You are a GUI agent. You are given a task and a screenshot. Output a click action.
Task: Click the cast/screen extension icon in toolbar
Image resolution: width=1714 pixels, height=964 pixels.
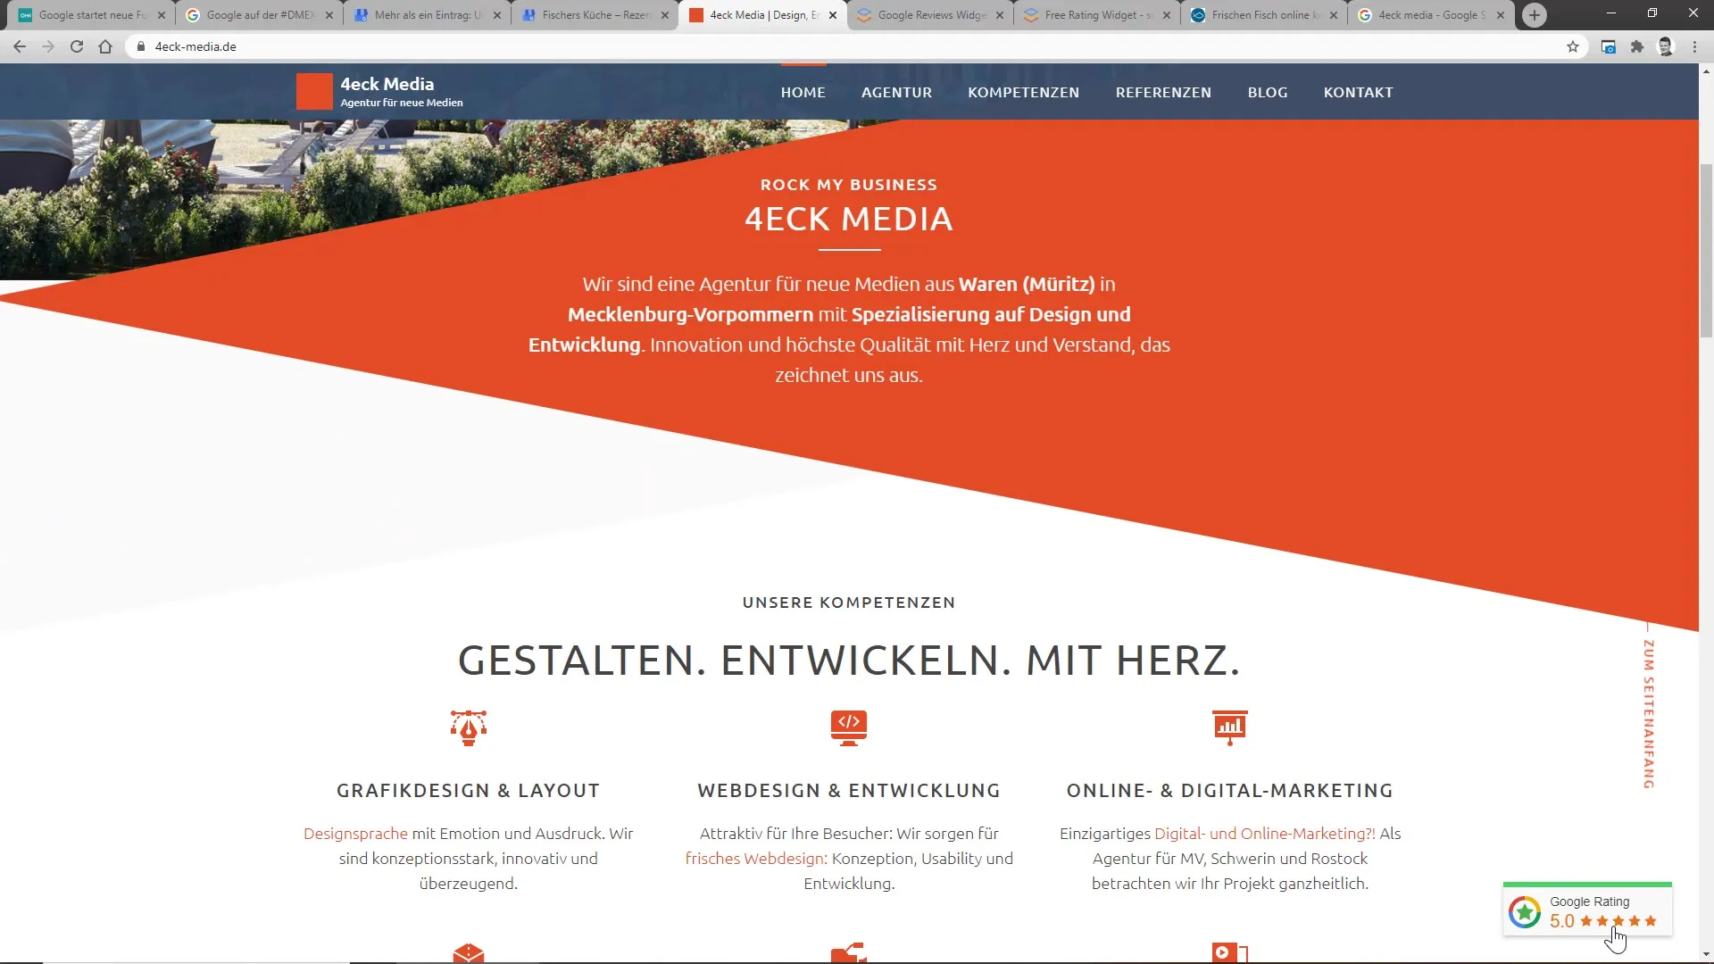pos(1609,46)
